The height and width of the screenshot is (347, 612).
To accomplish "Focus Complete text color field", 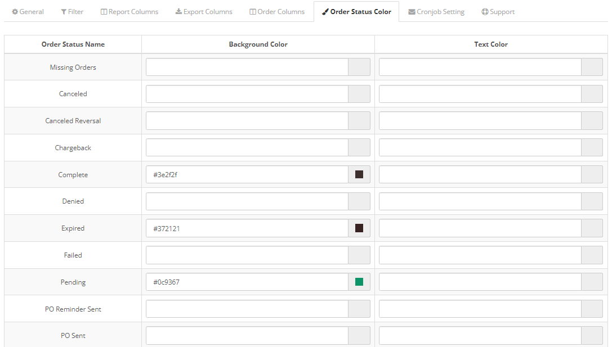I will 480,174.
